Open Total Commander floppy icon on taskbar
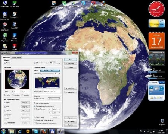This screenshot has height=134, width=168. click(x=52, y=131)
